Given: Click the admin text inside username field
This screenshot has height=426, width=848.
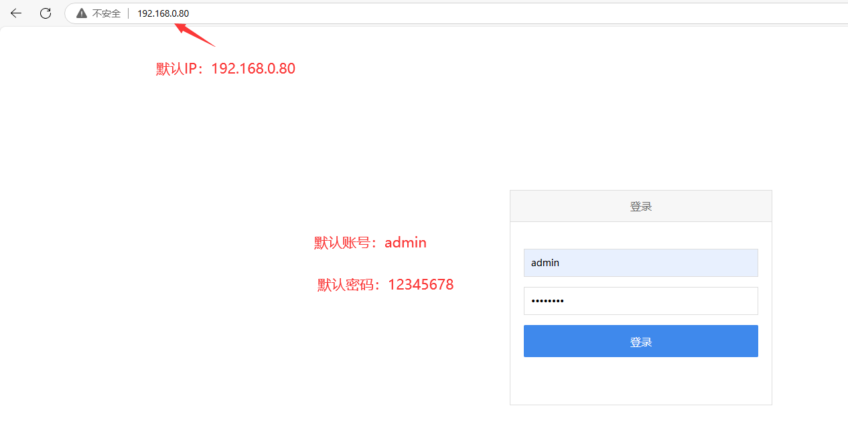Looking at the screenshot, I should click(545, 263).
